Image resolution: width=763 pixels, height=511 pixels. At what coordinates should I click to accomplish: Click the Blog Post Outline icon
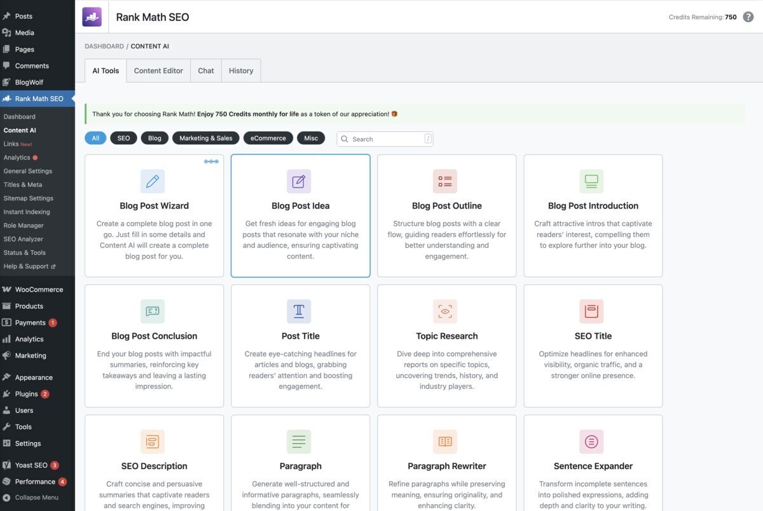(x=445, y=181)
